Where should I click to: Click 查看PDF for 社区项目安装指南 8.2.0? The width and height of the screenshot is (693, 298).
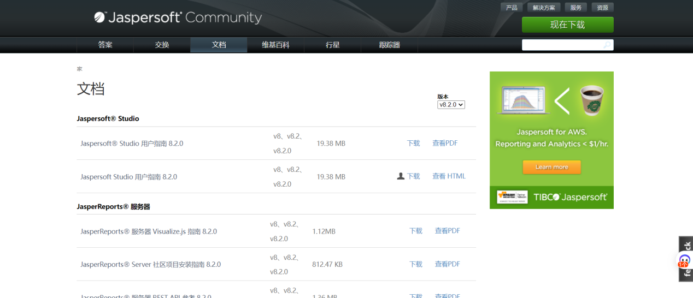point(448,264)
